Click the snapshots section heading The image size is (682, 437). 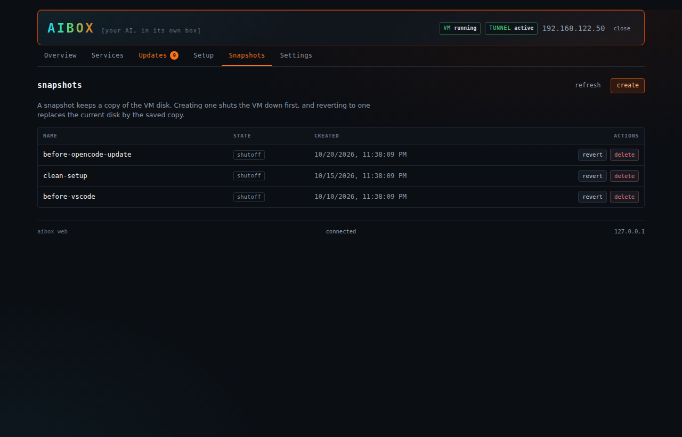60,85
